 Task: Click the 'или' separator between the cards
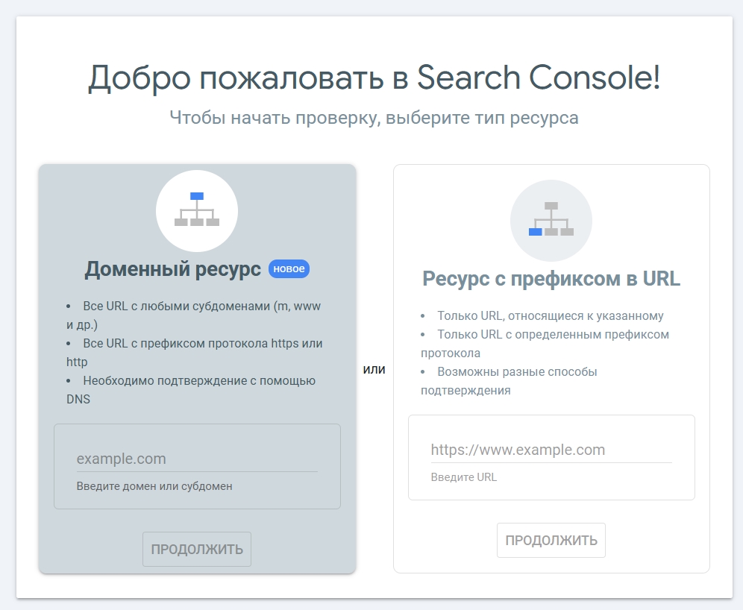pyautogui.click(x=376, y=368)
